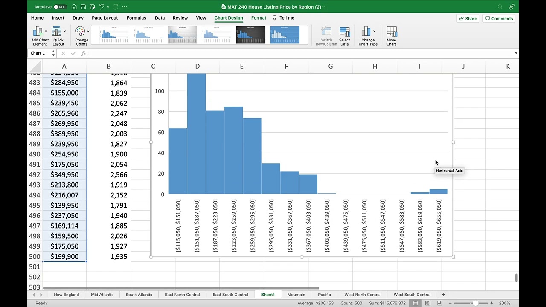This screenshot has width=546, height=307.
Task: Click cell containing 2,566
Action: pyautogui.click(x=109, y=175)
